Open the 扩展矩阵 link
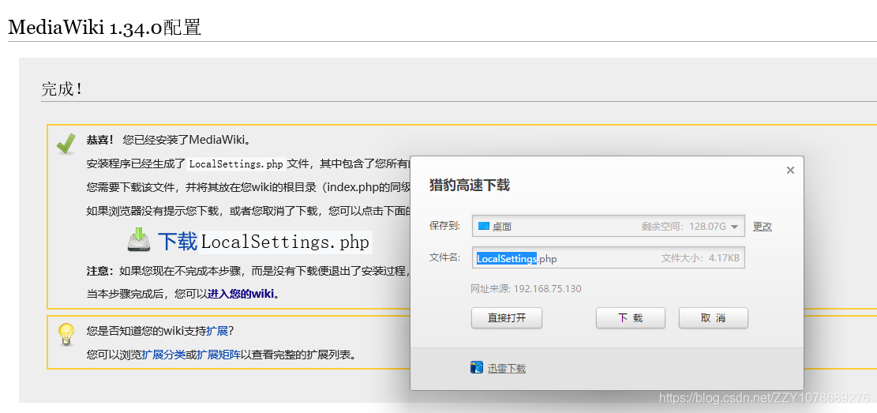Image resolution: width=877 pixels, height=413 pixels. point(219,355)
